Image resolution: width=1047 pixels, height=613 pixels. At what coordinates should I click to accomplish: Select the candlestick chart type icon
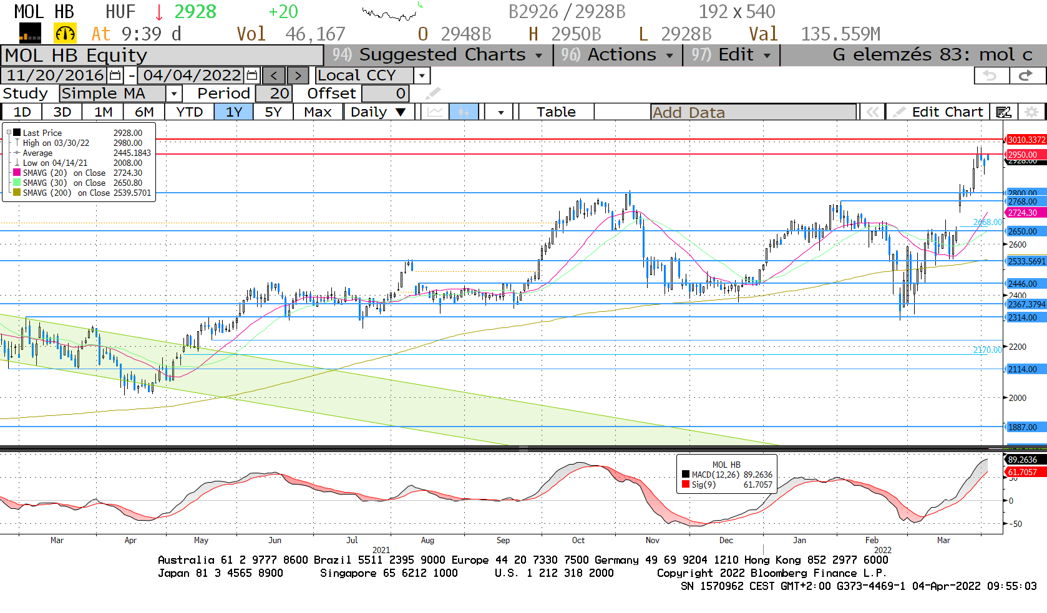point(464,112)
